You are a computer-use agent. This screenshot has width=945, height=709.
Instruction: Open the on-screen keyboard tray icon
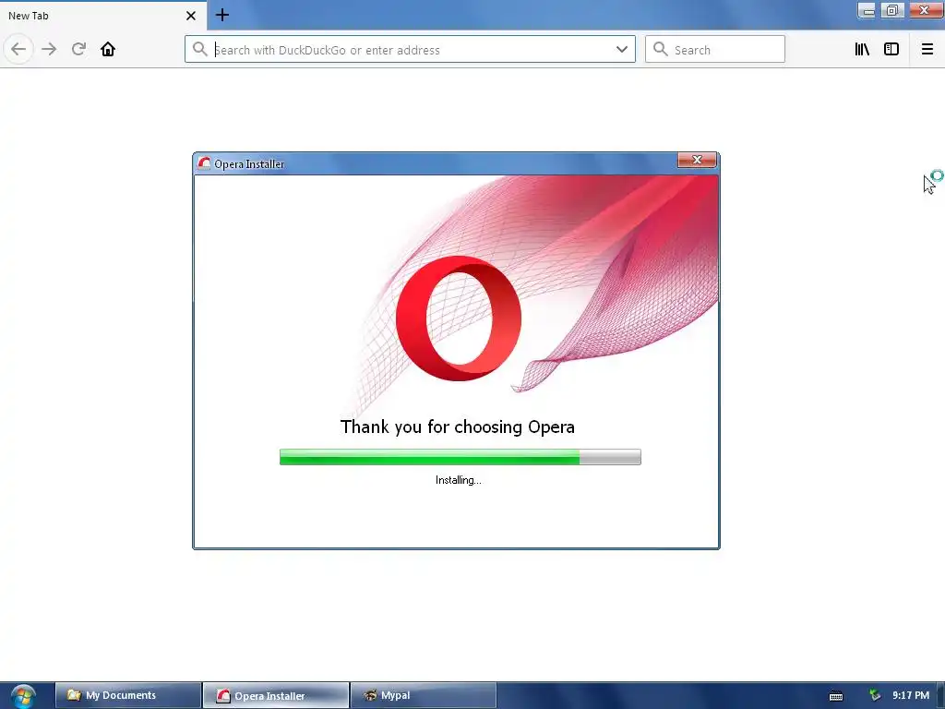pyautogui.click(x=836, y=696)
